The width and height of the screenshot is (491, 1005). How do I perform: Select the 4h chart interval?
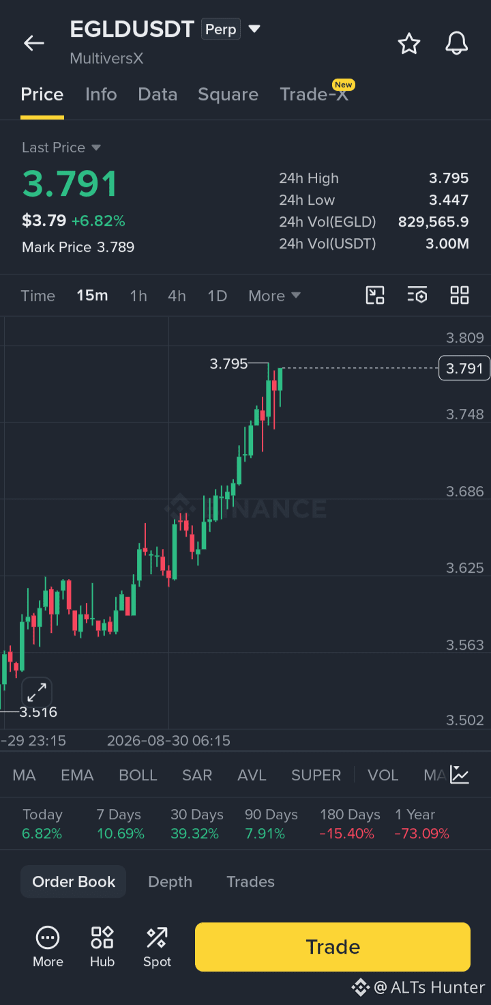click(x=177, y=296)
